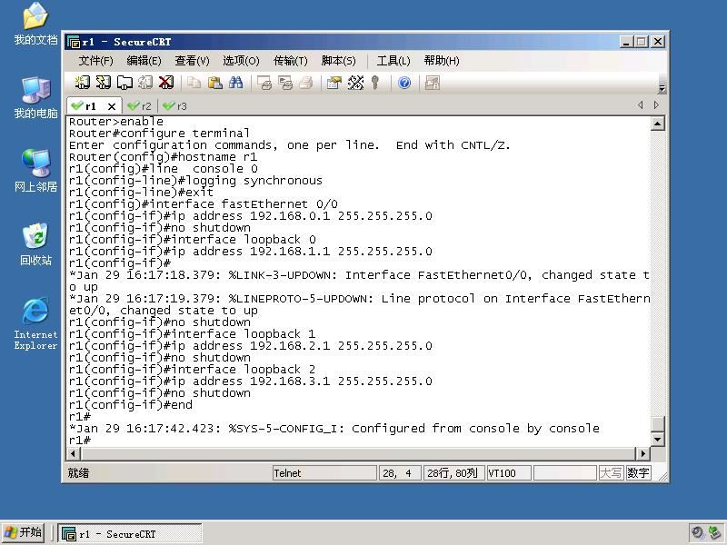Viewport: 727px width, 545px height.
Task: Click horizontal scrollbar right arrow
Action: click(x=642, y=453)
